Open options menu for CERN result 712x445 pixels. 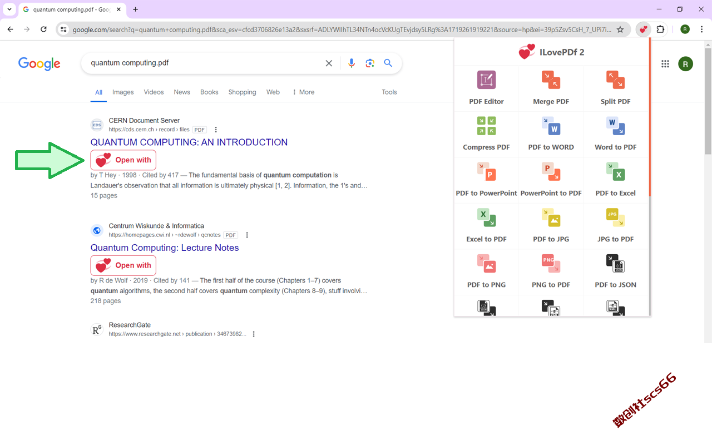point(216,130)
